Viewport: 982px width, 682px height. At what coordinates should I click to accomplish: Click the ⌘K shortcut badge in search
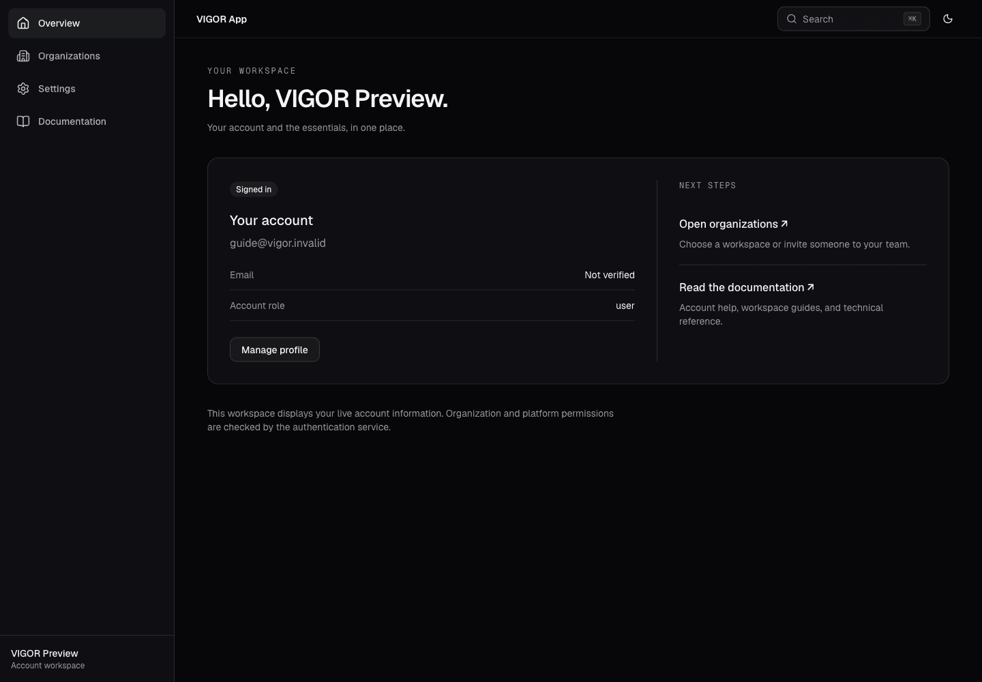pos(912,19)
